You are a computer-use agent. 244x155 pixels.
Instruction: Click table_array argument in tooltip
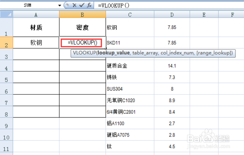(x=146, y=53)
